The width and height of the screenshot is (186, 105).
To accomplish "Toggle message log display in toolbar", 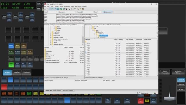I will coord(50,9).
